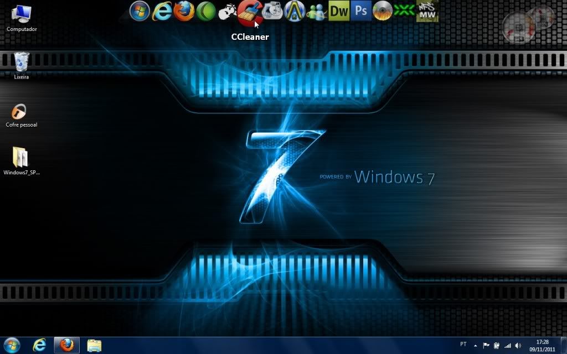Viewport: 567px width, 354px height.
Task: Click the Windows orb in the dock
Action: tap(140, 11)
